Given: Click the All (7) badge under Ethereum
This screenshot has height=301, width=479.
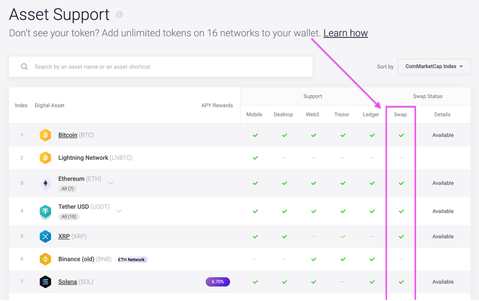Looking at the screenshot, I should [x=68, y=189].
